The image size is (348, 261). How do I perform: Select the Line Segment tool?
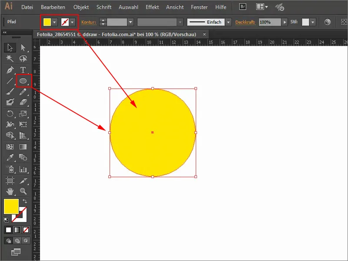tap(10, 81)
